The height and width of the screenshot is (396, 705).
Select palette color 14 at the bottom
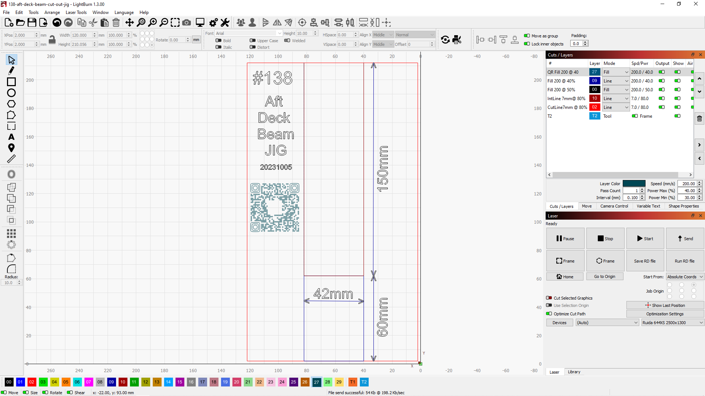pos(168,382)
